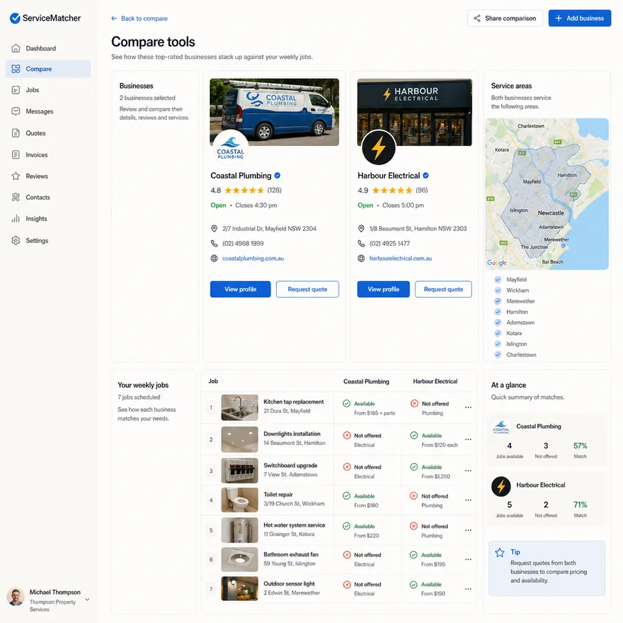Click Not offered icon for Downlights, Coastal Plumbing
This screenshot has width=623, height=623.
coord(347,435)
